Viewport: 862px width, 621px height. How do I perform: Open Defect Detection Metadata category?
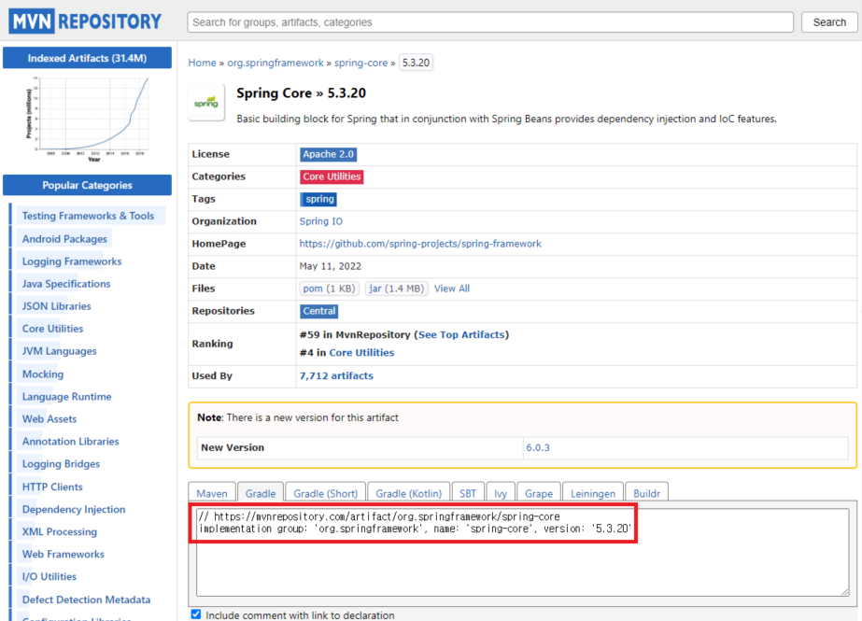tap(86, 600)
